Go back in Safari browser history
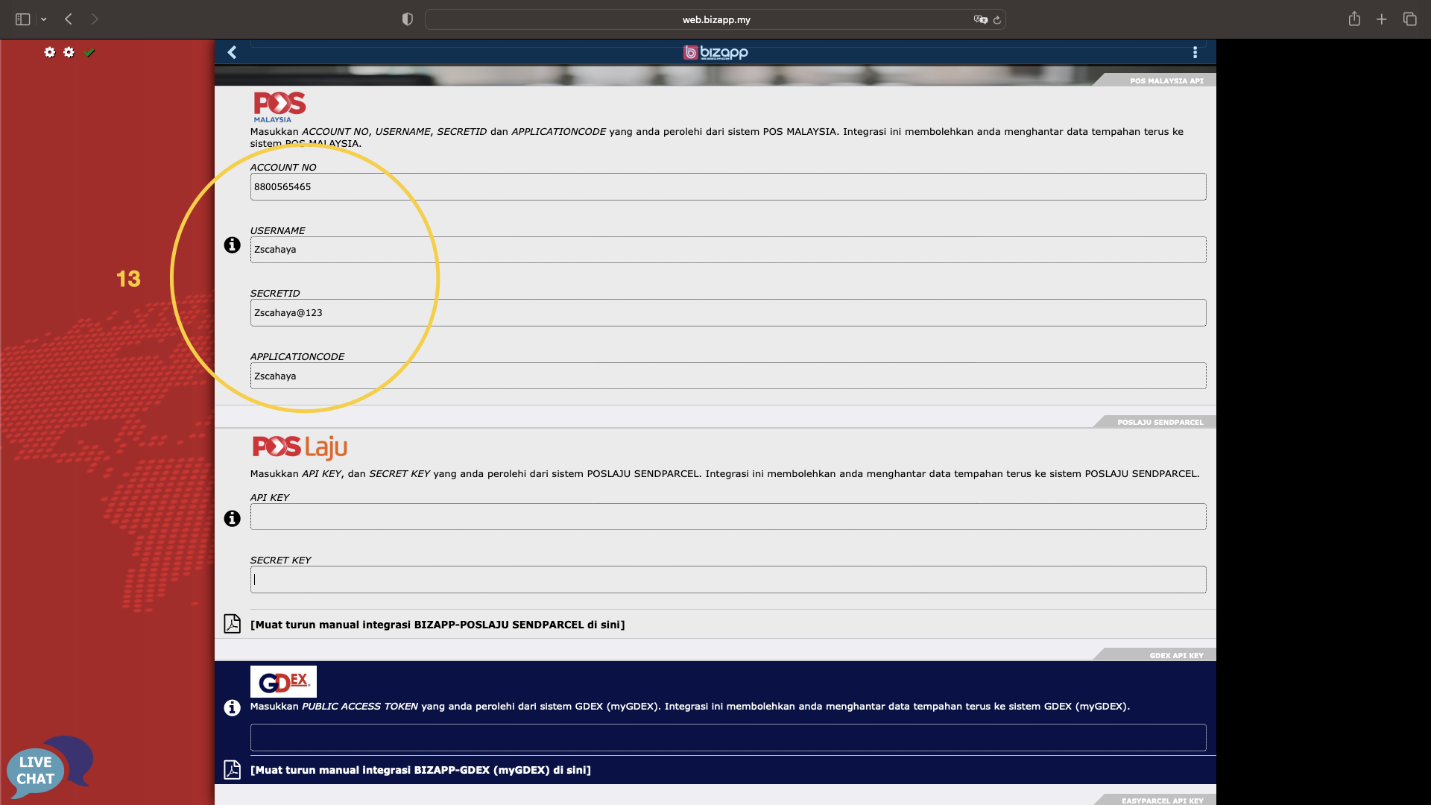This screenshot has height=805, width=1431. click(x=69, y=19)
